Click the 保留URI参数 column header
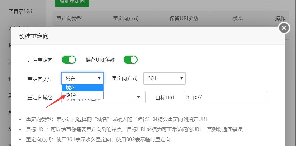296x146 pixels. point(184,18)
